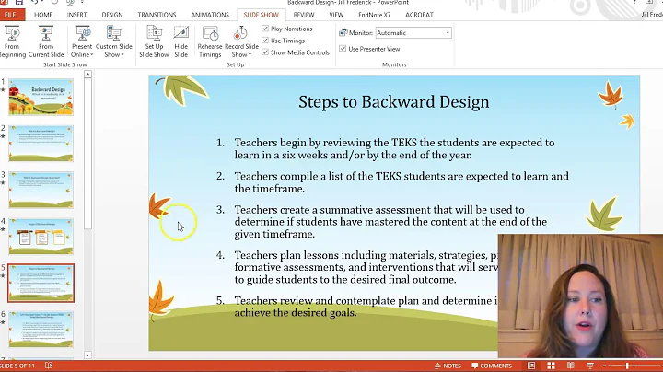Expand Custom Slide Show dropdown arrow
Image resolution: width=663 pixels, height=372 pixels.
[x=122, y=55]
